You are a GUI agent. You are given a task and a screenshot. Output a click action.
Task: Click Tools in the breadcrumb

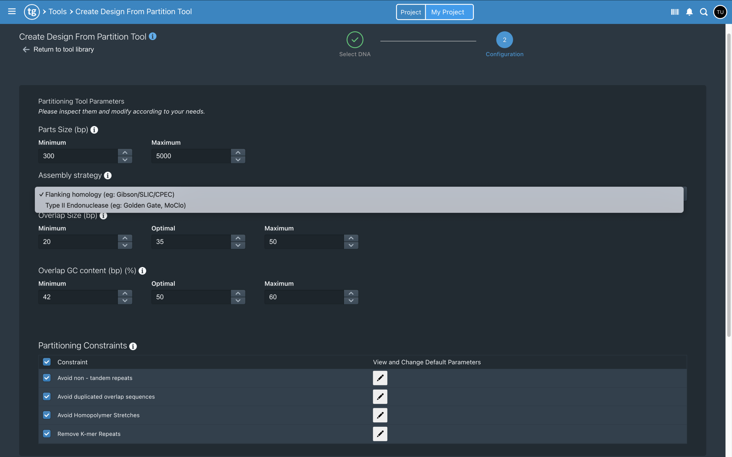click(57, 11)
